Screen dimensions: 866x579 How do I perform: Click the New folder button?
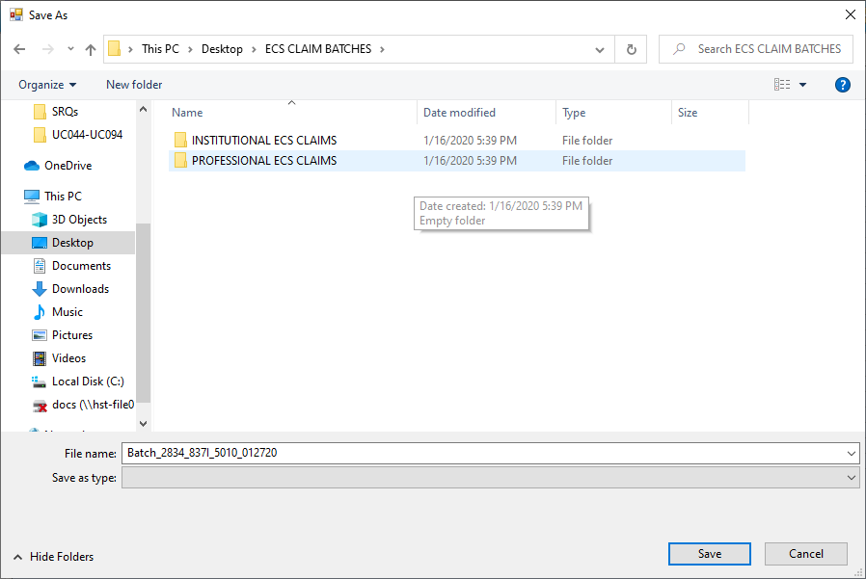click(134, 85)
